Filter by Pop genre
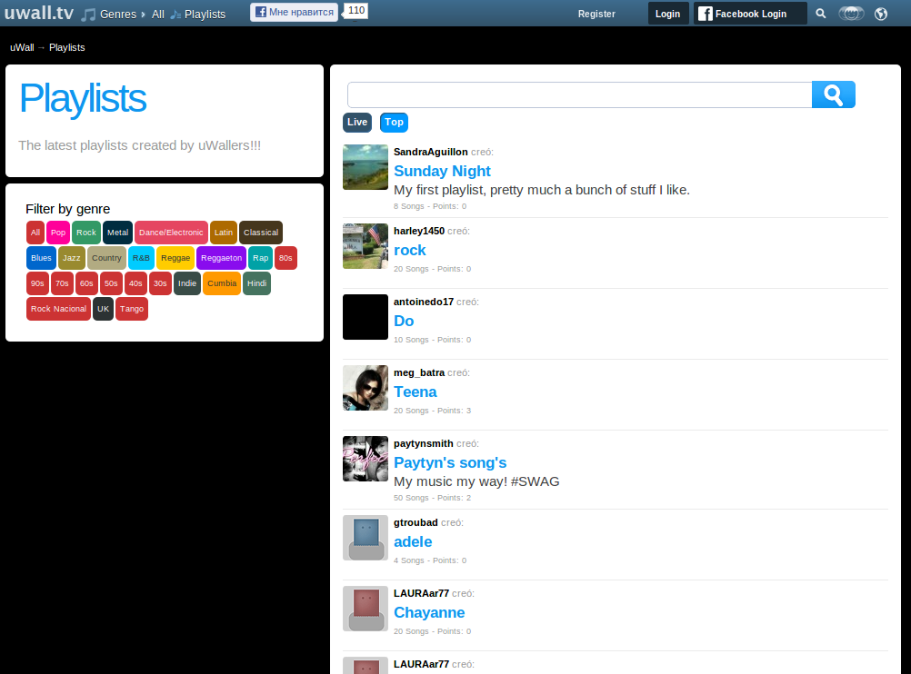Screen dimensions: 911x674 coord(58,233)
